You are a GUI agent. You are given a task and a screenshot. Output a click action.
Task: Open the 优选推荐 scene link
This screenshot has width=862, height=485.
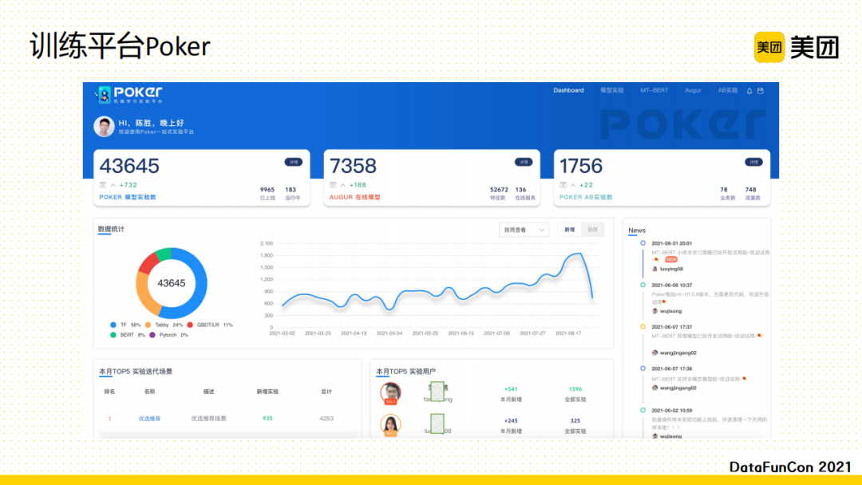(149, 419)
